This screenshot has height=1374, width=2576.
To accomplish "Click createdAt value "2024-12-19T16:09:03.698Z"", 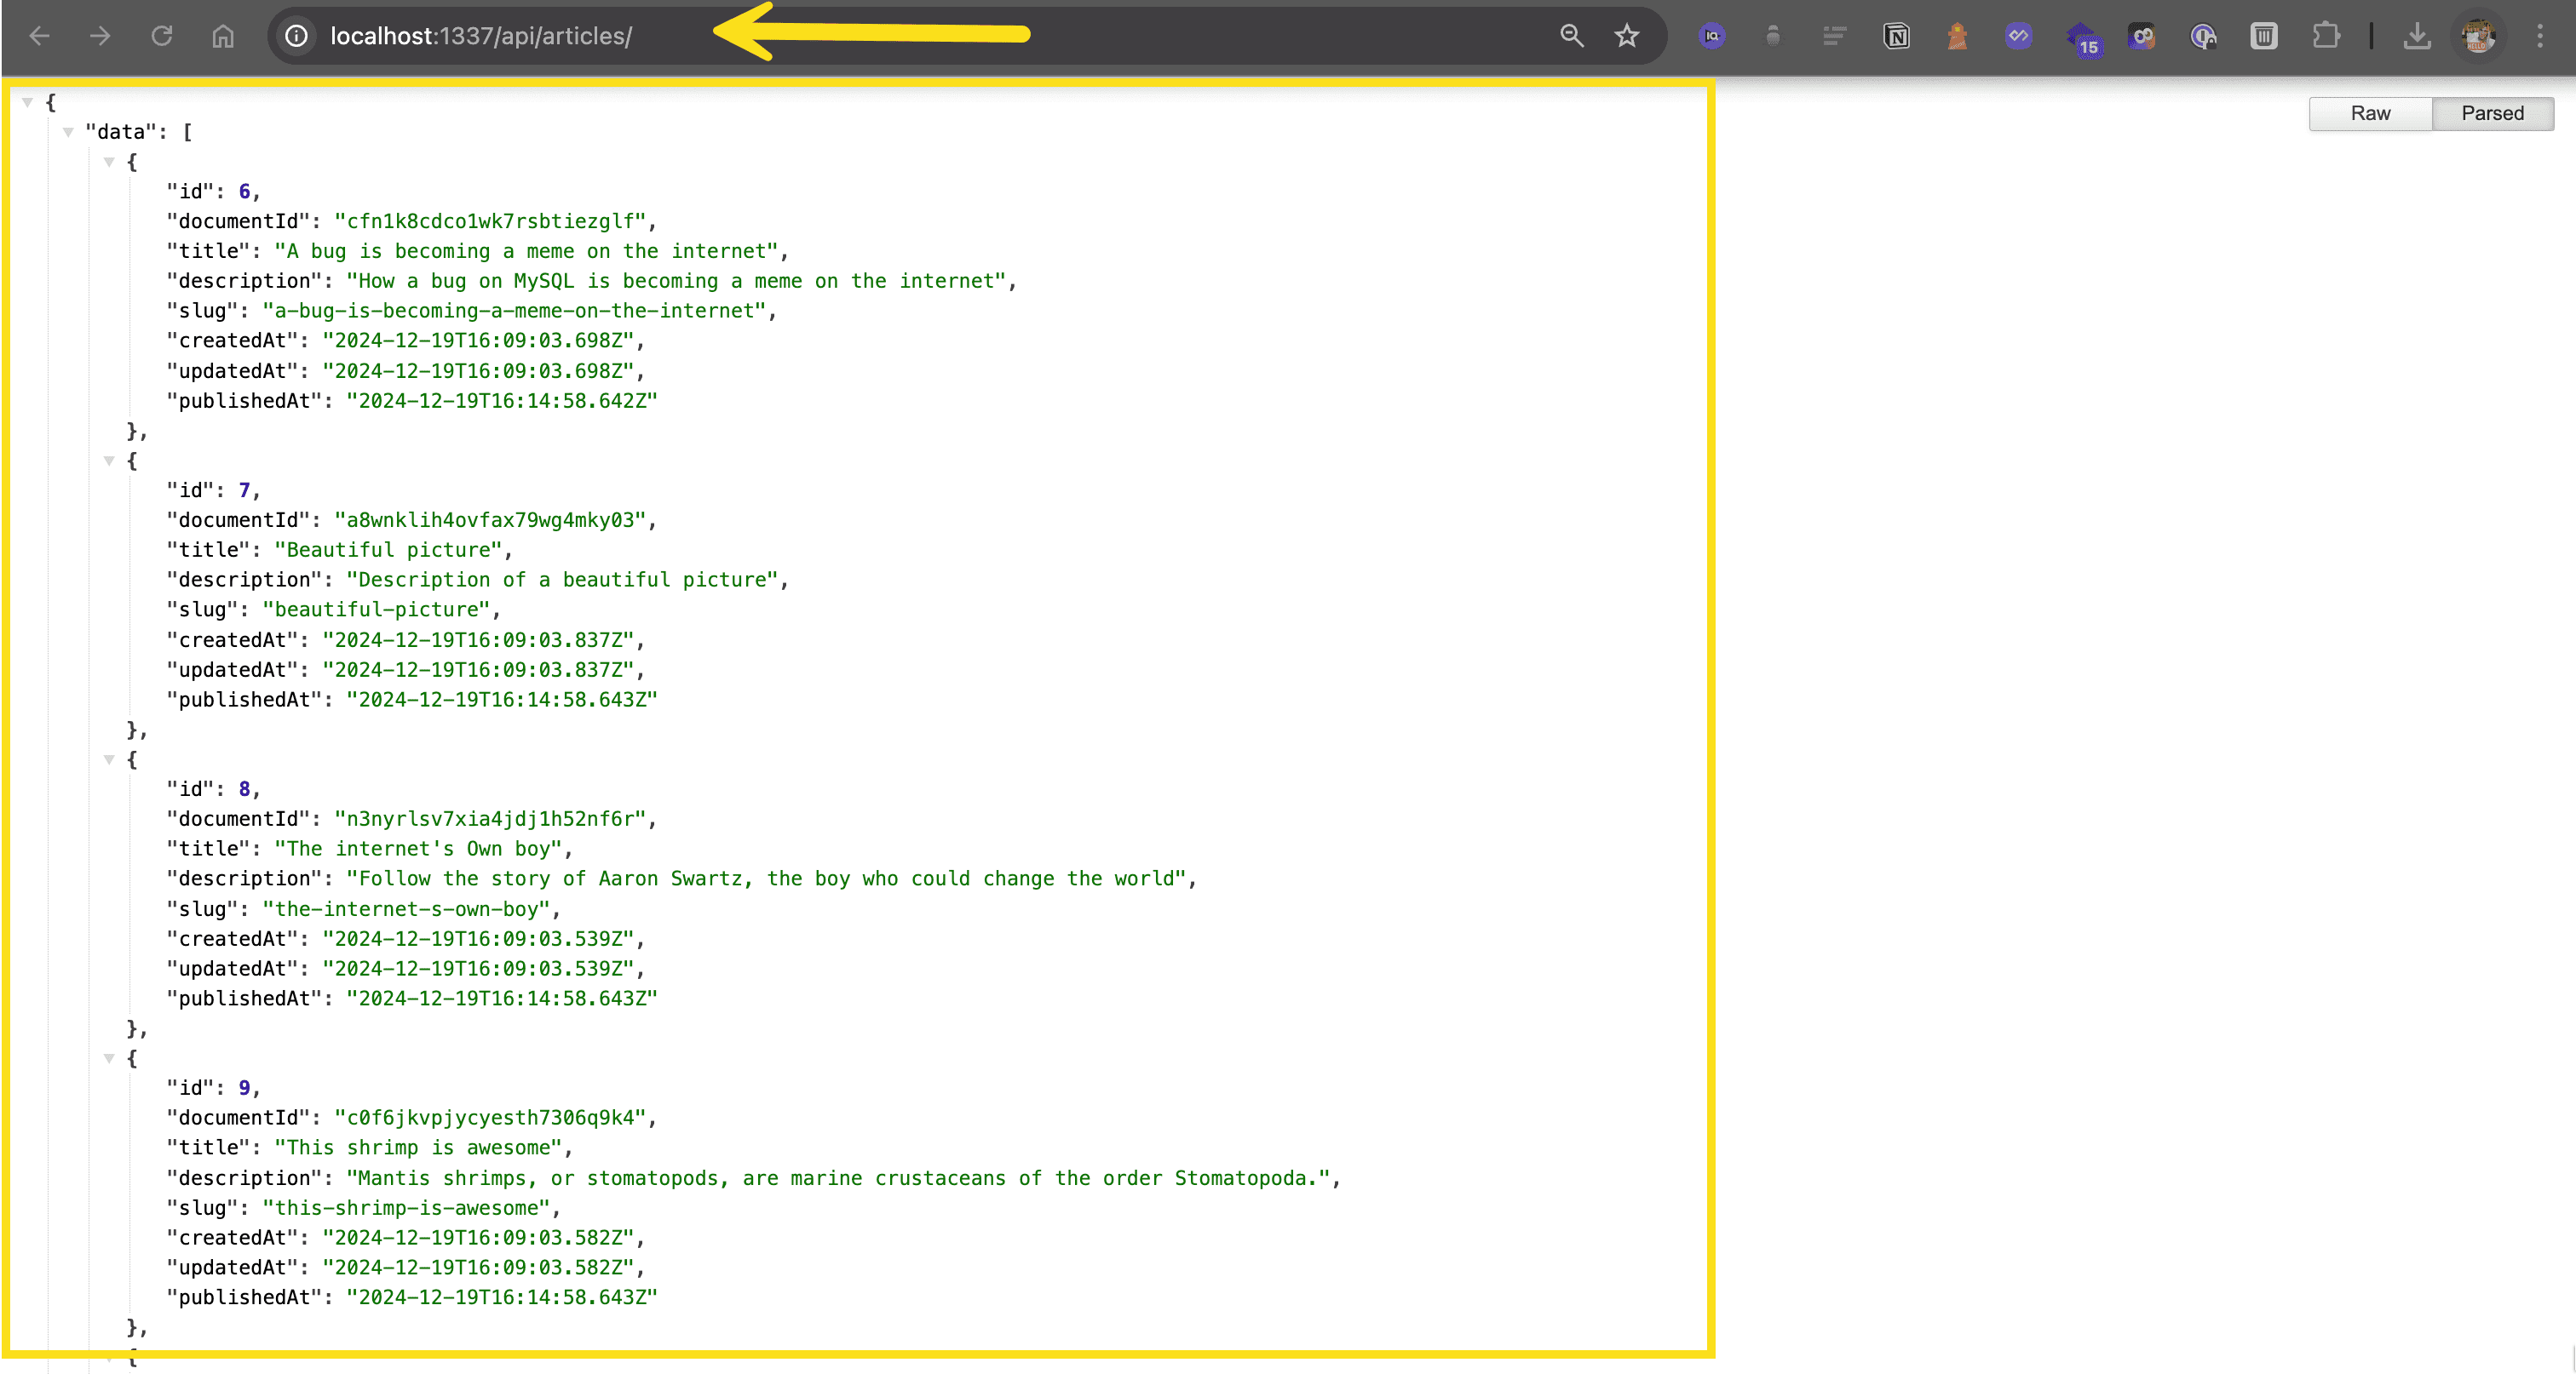I will pyautogui.click(x=478, y=341).
